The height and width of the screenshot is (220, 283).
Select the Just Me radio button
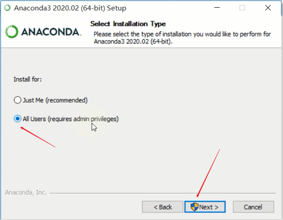(x=18, y=100)
